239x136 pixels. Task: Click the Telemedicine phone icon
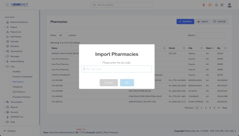[8, 51]
